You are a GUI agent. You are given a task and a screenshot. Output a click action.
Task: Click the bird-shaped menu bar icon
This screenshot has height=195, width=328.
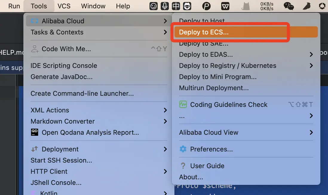306,6
